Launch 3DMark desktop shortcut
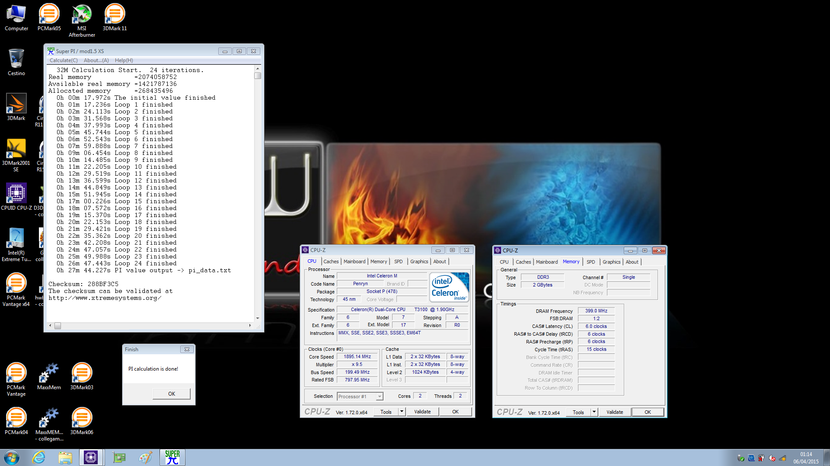The image size is (830, 466). tap(16, 107)
